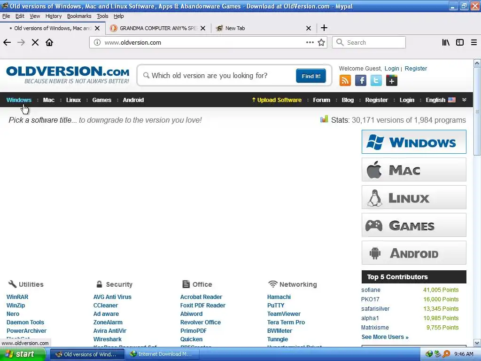Open the Bookmarks menu

79,16
